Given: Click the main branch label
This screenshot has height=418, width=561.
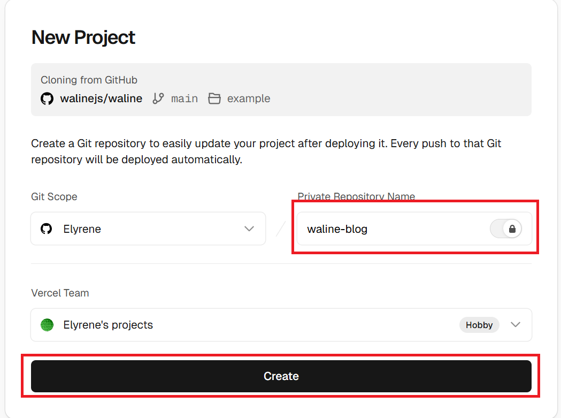Looking at the screenshot, I should point(185,98).
